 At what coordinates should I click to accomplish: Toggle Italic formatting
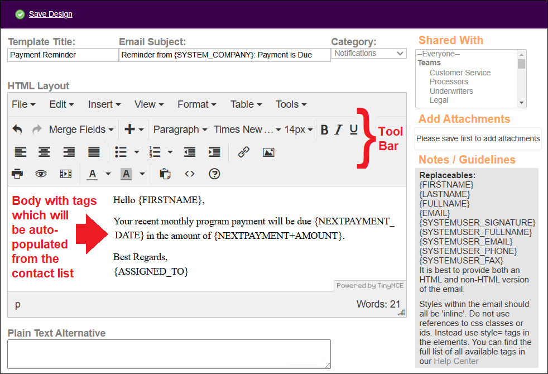click(x=338, y=130)
